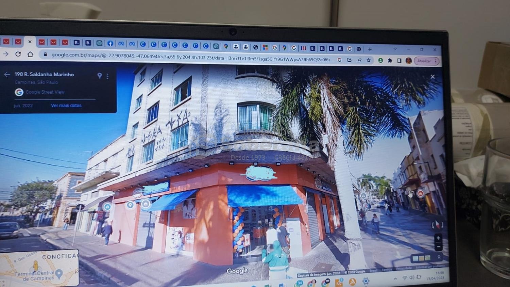
Task: Open the three-dot menu in Street View panel
Action: [107, 76]
